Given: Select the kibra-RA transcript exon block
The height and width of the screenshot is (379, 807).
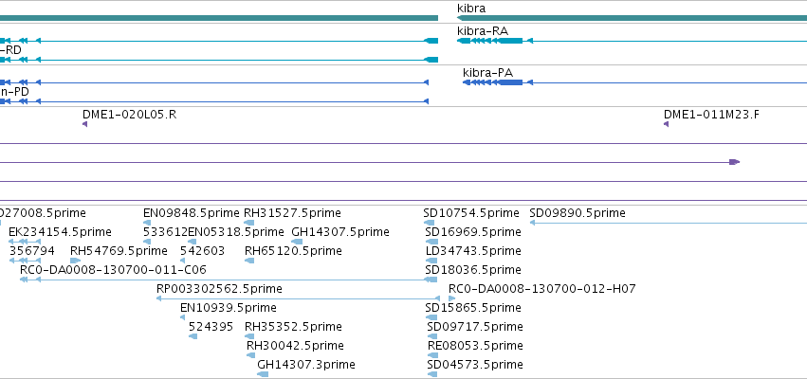Looking at the screenshot, I should (510, 41).
